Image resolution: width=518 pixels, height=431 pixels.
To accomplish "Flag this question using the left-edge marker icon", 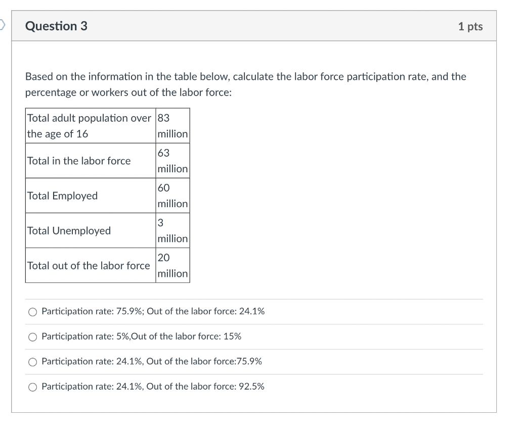I will point(3,25).
